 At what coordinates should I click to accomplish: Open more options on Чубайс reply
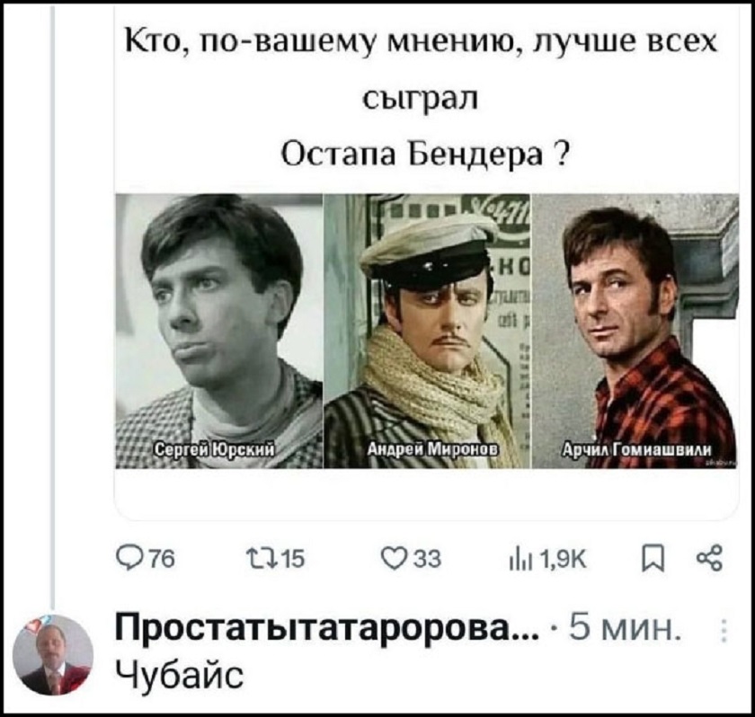(723, 631)
